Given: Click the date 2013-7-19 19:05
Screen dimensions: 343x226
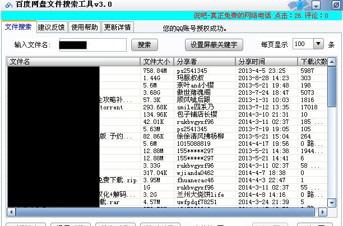Looking at the screenshot, I should point(263,129).
